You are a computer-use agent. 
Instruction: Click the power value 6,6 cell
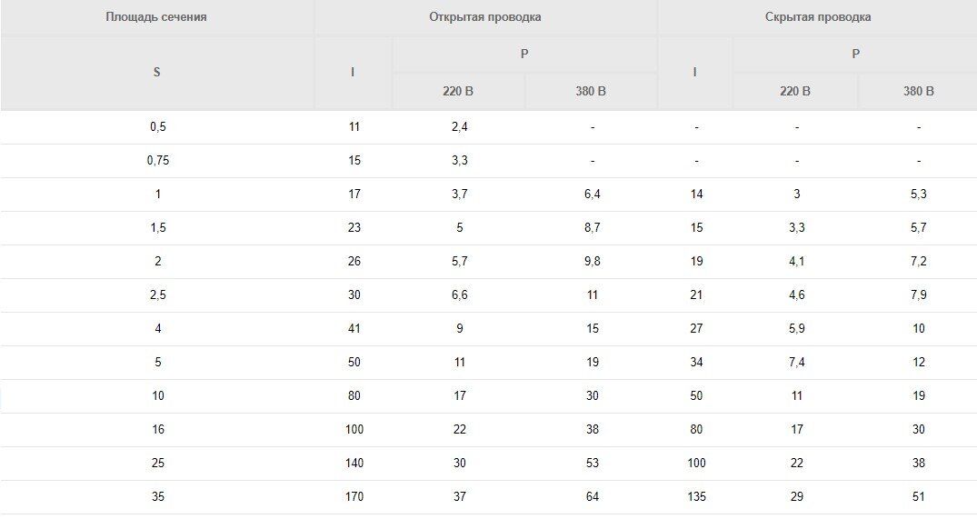pyautogui.click(x=459, y=295)
